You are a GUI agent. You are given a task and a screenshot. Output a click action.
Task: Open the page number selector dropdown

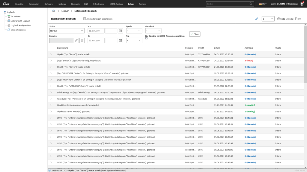tap(268, 19)
